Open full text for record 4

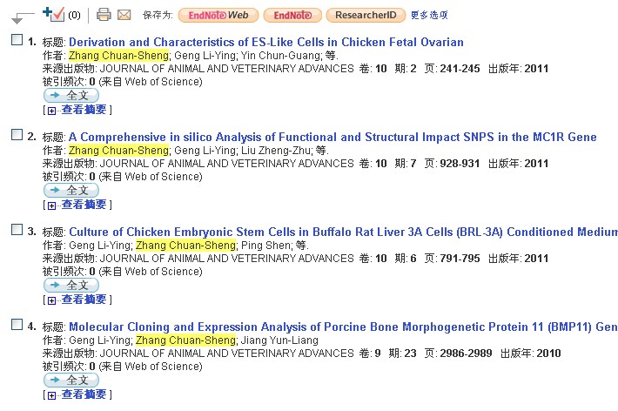(x=71, y=380)
